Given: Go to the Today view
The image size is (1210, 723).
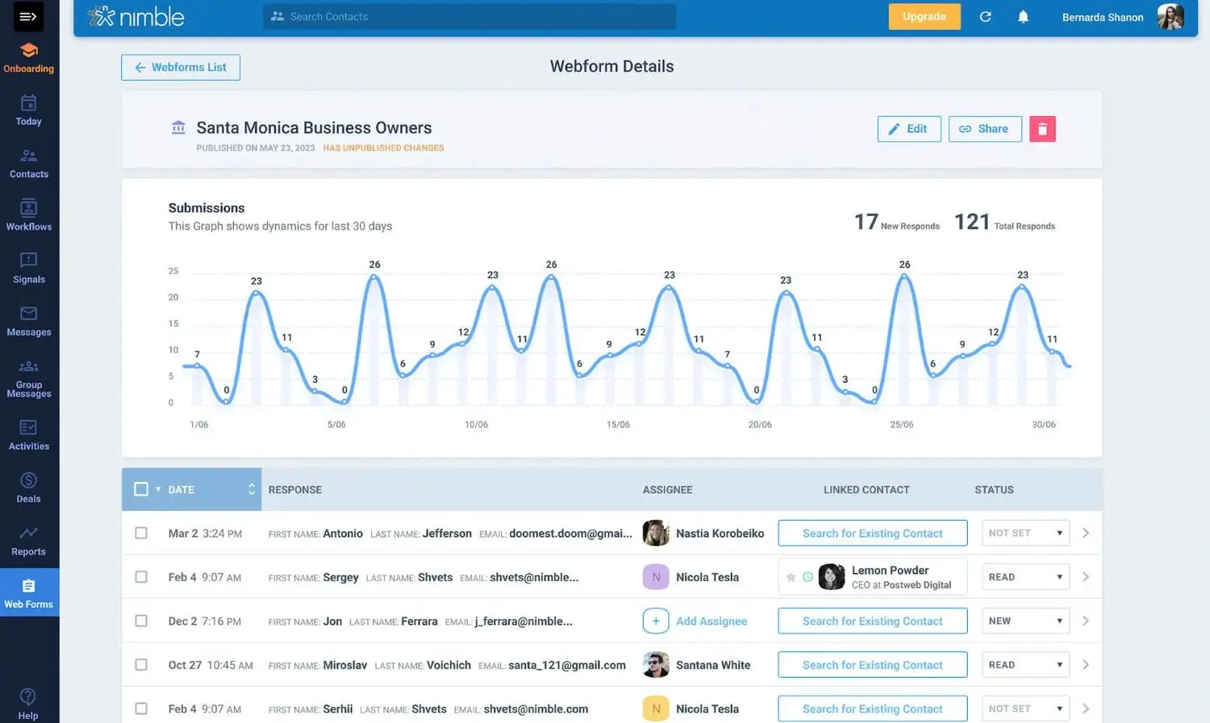Looking at the screenshot, I should (29, 111).
